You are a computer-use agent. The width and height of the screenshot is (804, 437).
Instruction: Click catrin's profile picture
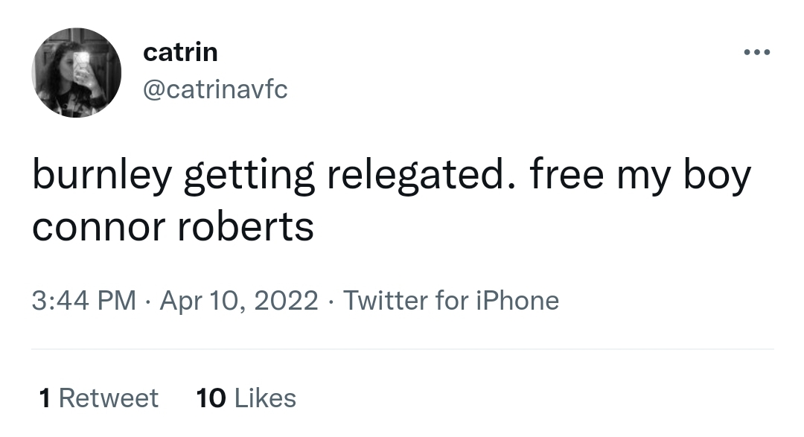[x=76, y=72]
